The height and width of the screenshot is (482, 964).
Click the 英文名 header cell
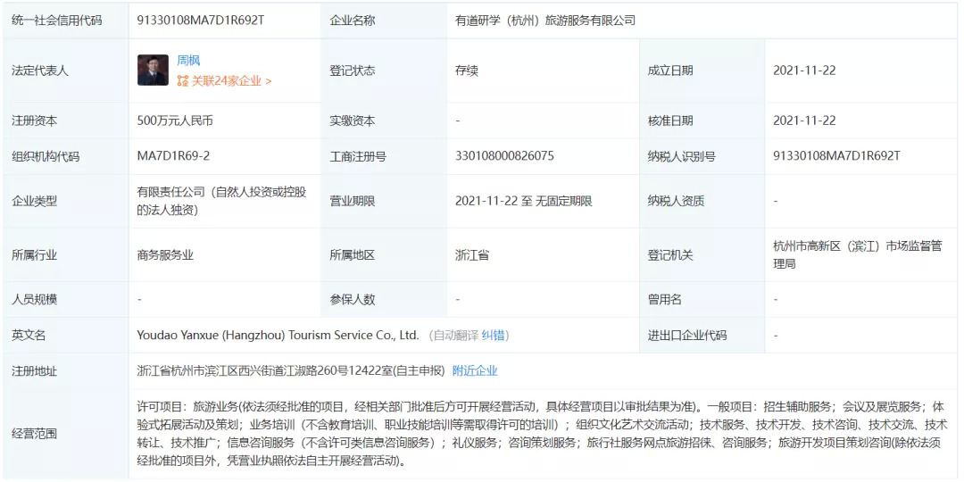66,335
